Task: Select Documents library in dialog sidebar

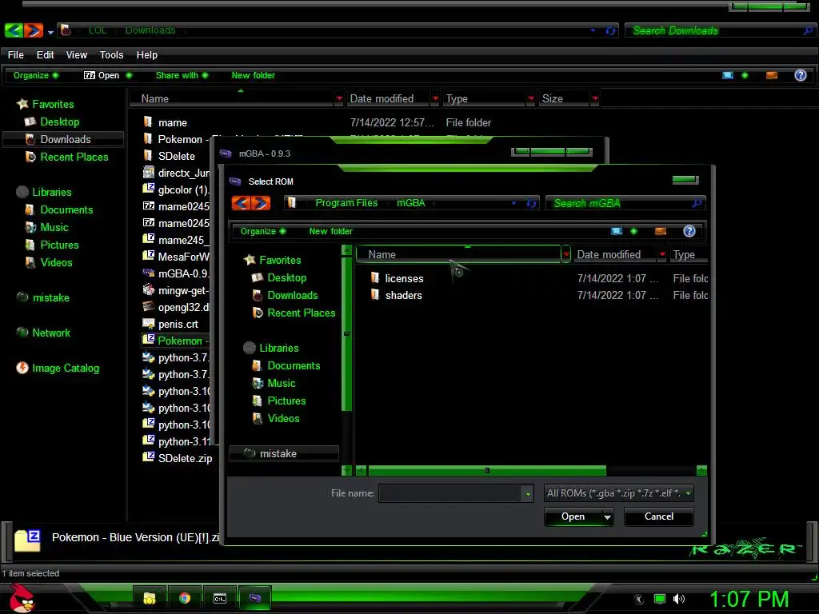Action: [x=294, y=366]
